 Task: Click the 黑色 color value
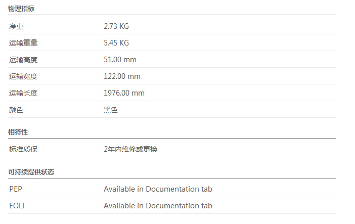tap(111, 110)
